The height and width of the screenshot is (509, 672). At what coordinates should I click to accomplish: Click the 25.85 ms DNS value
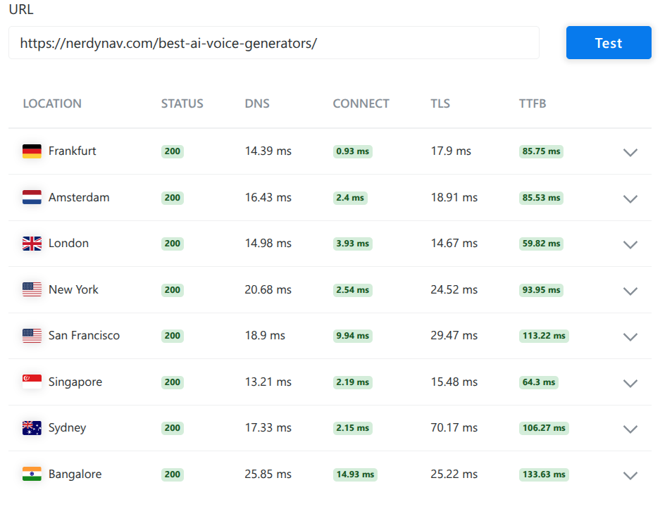tap(268, 474)
